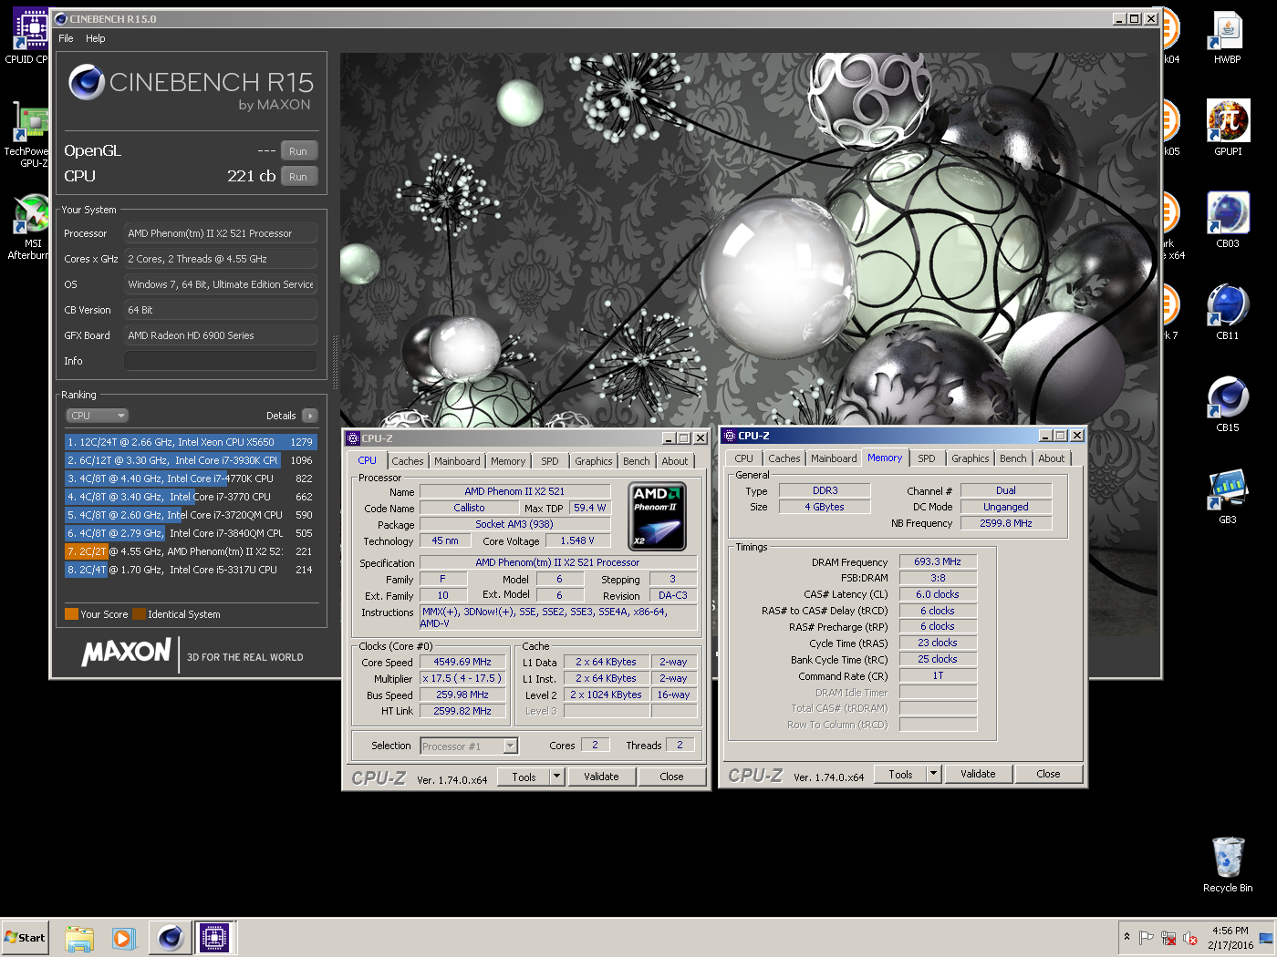Viewport: 1277px width, 957px height.
Task: Expand Tools dropdown arrow in right CPU-Z
Action: [x=934, y=775]
